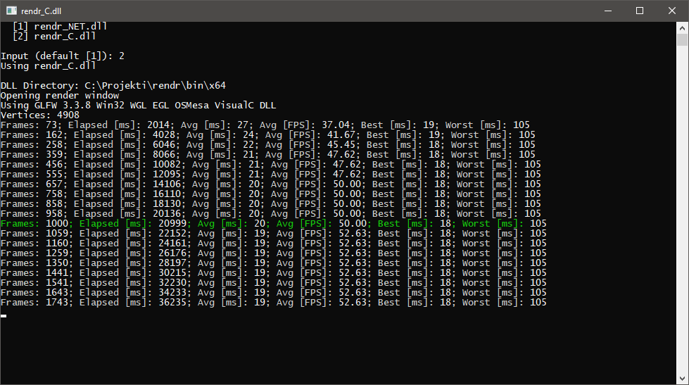The image size is (689, 385).
Task: Click the vertical scrollbar thumb
Action: [682, 40]
